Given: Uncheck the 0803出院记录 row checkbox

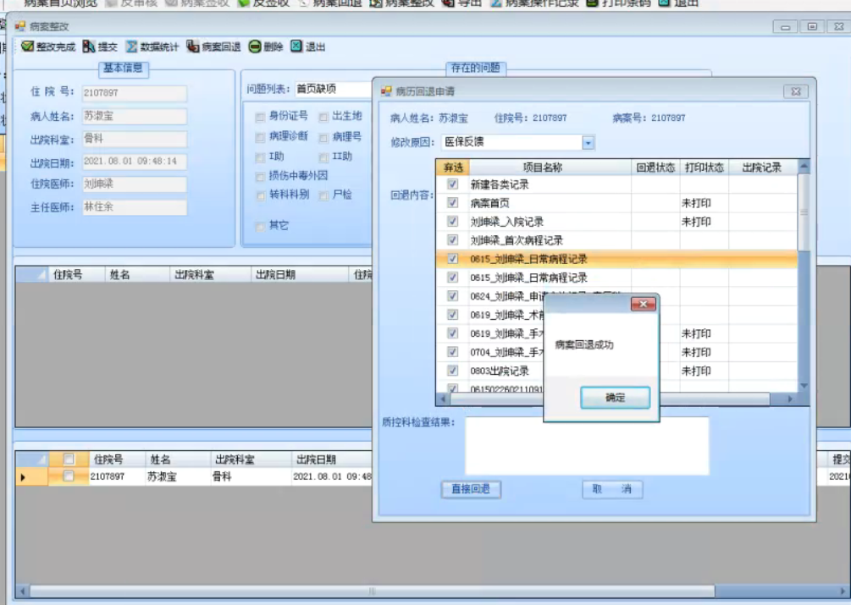Looking at the screenshot, I should click(452, 371).
